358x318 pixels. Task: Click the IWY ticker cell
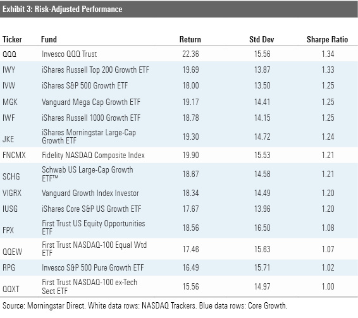pos(9,70)
